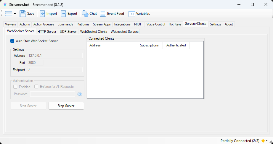Image resolution: width=273 pixels, height=144 pixels.
Task: Go to the Platforms tab
Action: (83, 24)
